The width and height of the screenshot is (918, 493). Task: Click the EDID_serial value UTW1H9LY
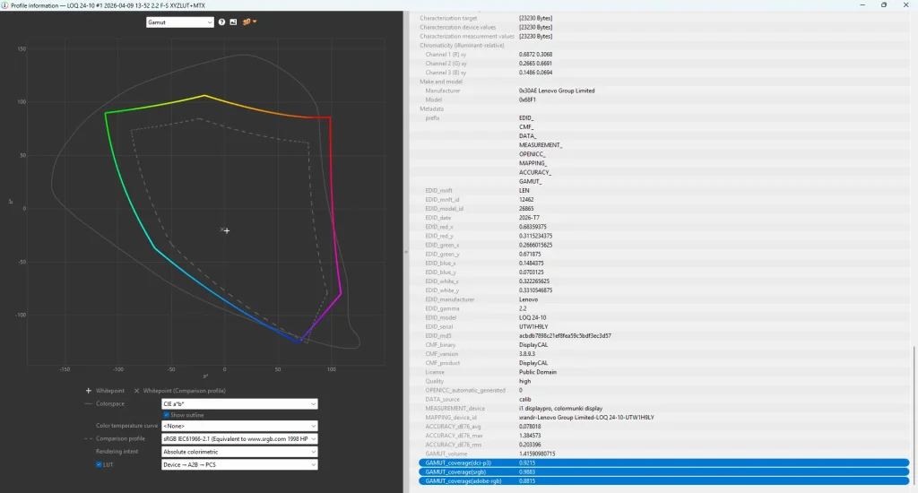533,326
